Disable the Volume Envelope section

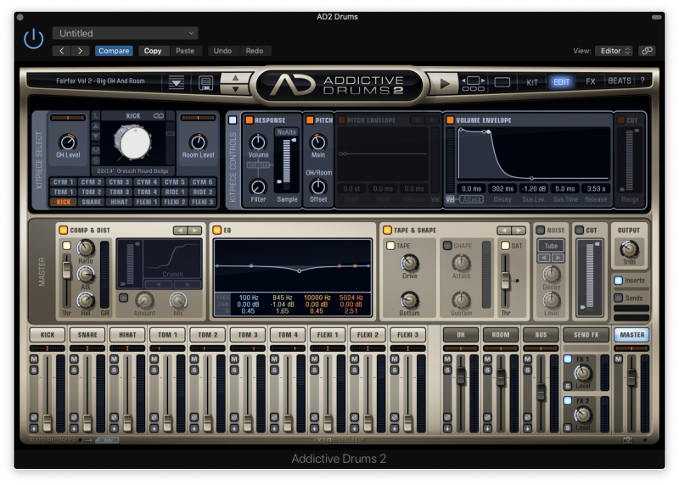(x=451, y=120)
